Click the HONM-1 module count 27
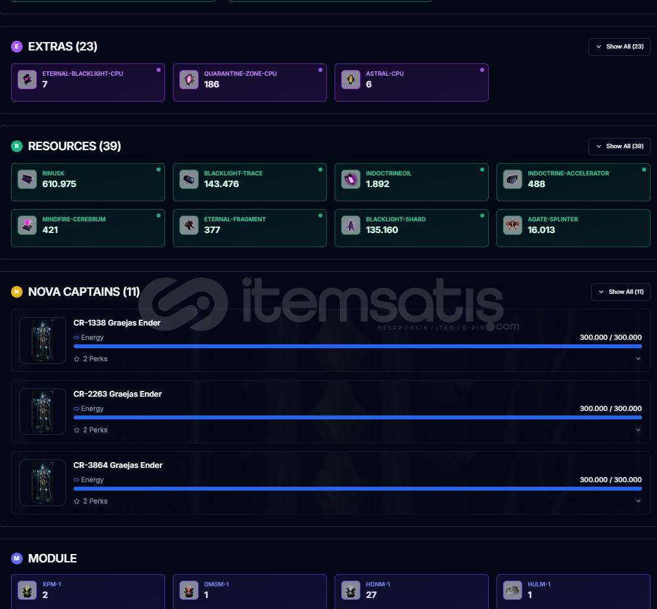The height and width of the screenshot is (609, 657). [372, 595]
